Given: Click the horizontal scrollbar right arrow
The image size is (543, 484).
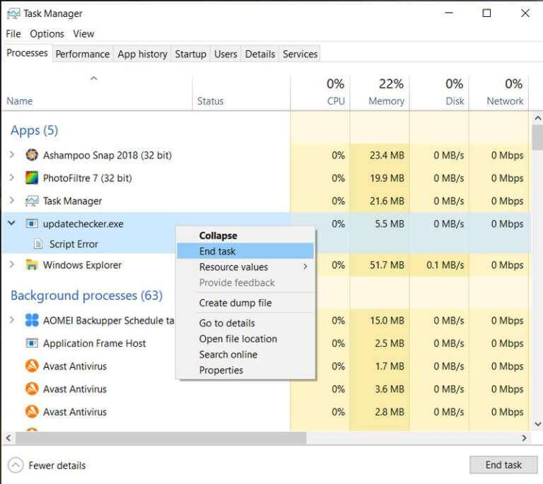Looking at the screenshot, I should coord(524,438).
